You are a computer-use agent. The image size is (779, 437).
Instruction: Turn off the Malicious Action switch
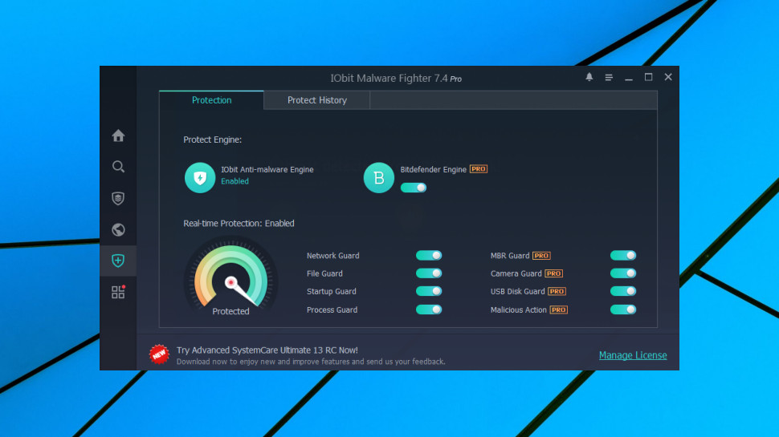[x=623, y=310]
